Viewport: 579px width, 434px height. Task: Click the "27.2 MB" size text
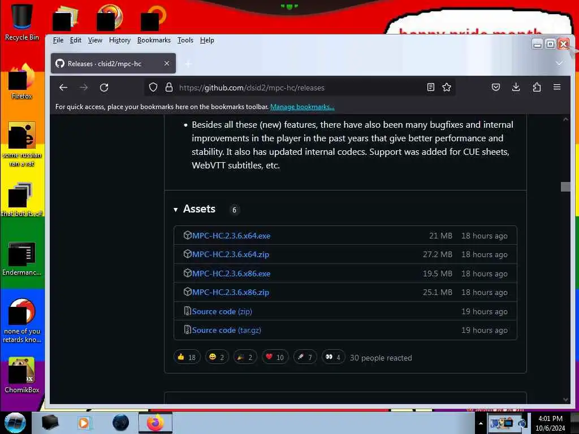click(x=438, y=254)
